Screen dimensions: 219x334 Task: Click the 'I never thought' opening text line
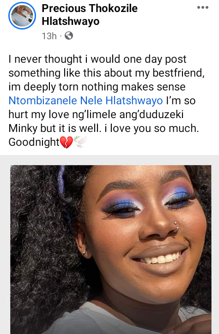tap(97, 59)
